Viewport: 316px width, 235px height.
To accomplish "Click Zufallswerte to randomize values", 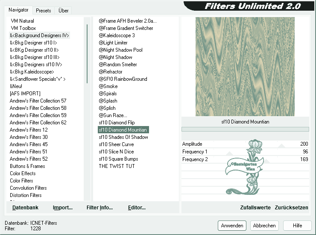I will (x=255, y=208).
